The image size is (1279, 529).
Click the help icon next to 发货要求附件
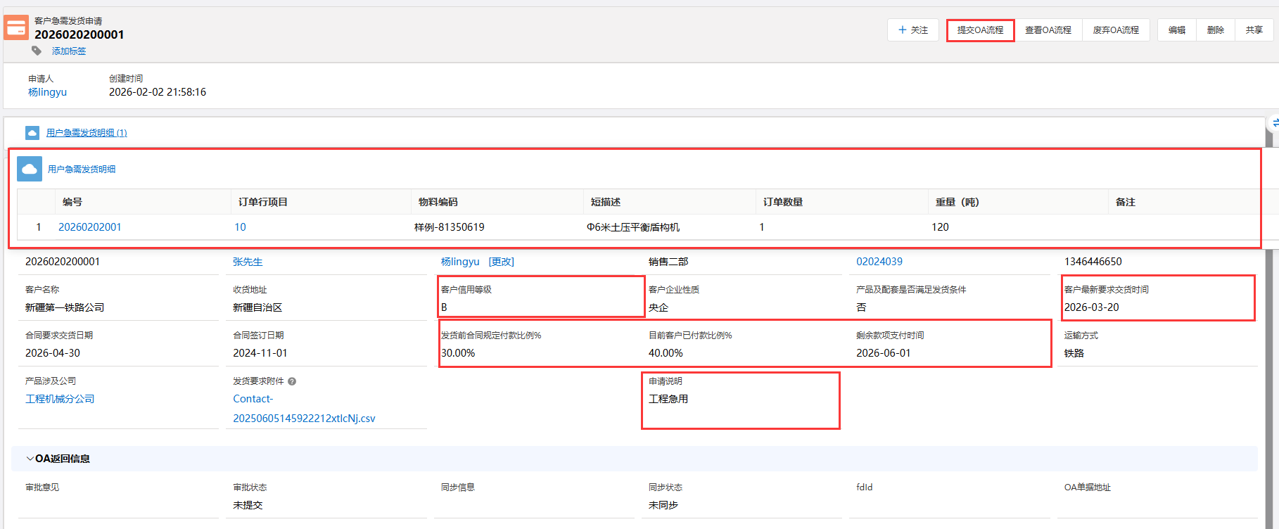[x=292, y=381]
